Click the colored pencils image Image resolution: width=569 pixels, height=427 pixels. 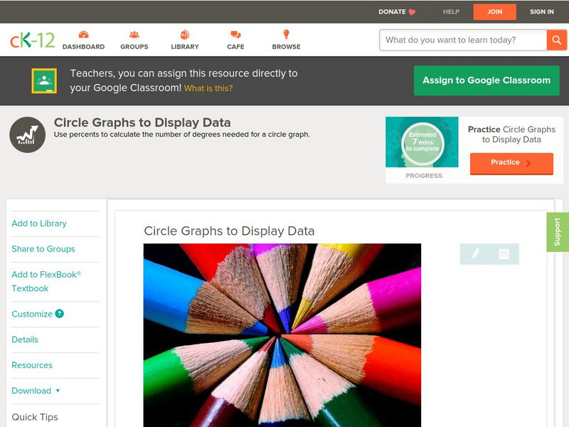[x=282, y=335]
